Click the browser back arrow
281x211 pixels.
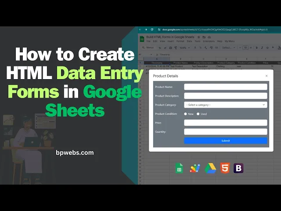[x=140, y=29]
